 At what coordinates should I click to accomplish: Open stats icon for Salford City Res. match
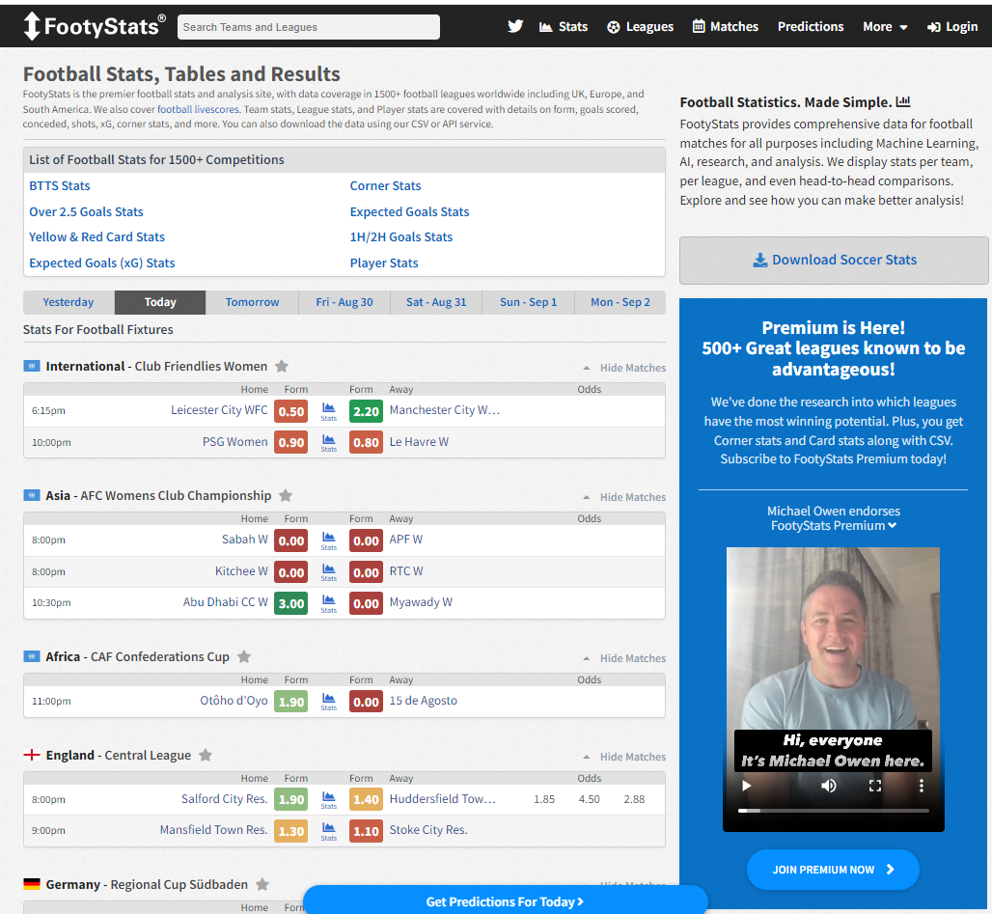328,799
